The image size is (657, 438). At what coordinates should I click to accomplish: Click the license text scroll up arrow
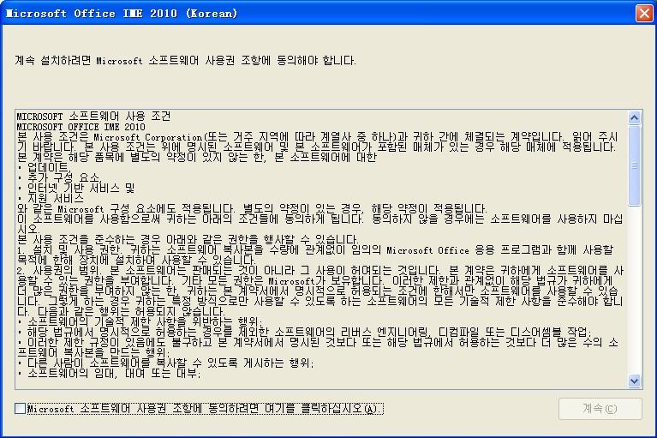click(x=635, y=118)
